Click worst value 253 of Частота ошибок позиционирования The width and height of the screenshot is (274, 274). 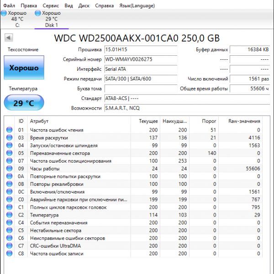pos(182,161)
